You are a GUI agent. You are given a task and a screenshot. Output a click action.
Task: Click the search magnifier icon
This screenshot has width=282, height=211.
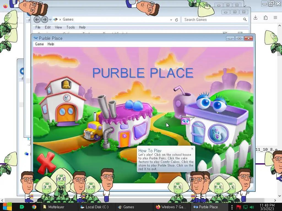[x=245, y=20]
